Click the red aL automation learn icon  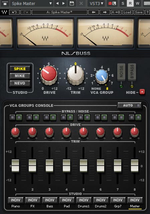tap(112, 3)
